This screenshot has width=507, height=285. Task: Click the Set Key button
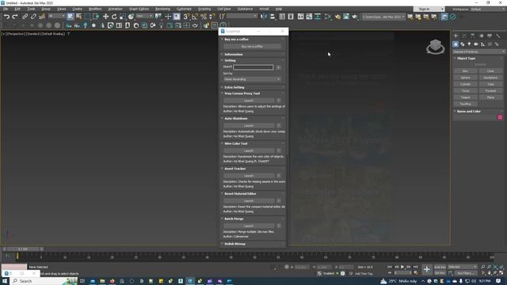(x=440, y=273)
